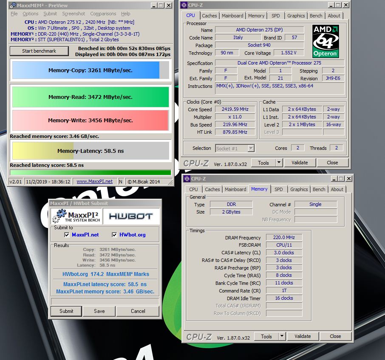
Task: Switch to About tab in bottom CPU-Z
Action: pyautogui.click(x=337, y=189)
